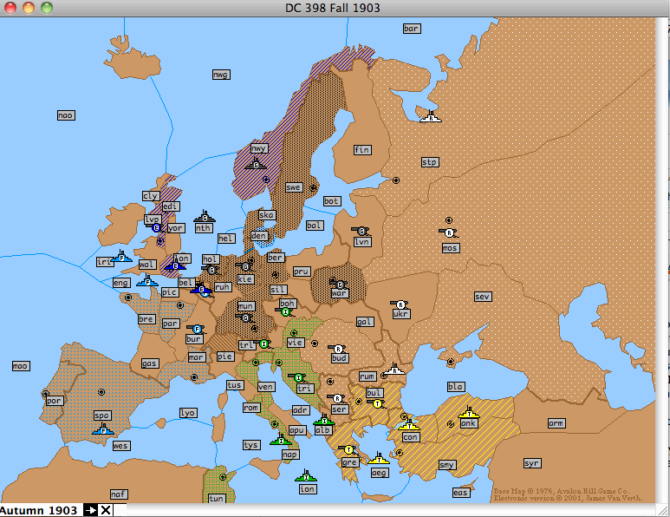
Task: Click the 'por' Portugal label
Action: coord(55,401)
